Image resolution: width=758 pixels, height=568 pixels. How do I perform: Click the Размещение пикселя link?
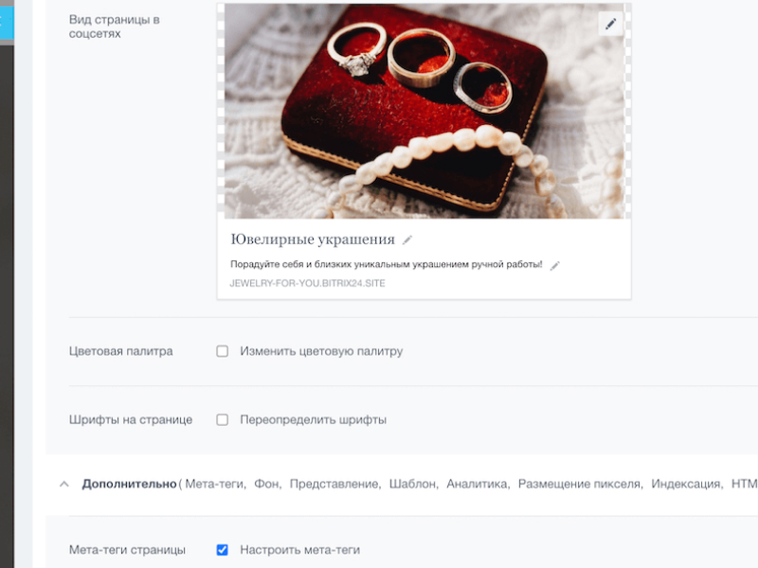[x=580, y=484]
